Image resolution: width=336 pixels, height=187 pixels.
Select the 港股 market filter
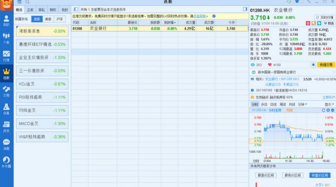(x=37, y=19)
